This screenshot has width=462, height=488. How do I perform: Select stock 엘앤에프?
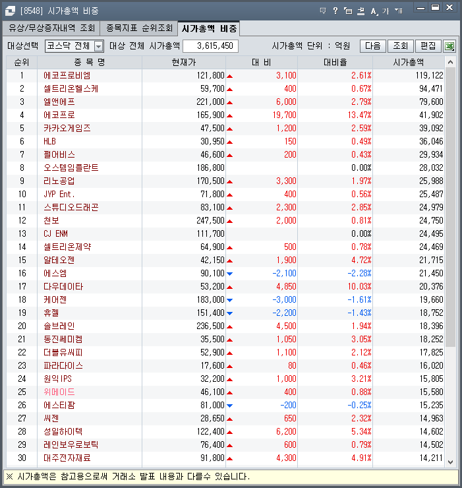tap(59, 102)
